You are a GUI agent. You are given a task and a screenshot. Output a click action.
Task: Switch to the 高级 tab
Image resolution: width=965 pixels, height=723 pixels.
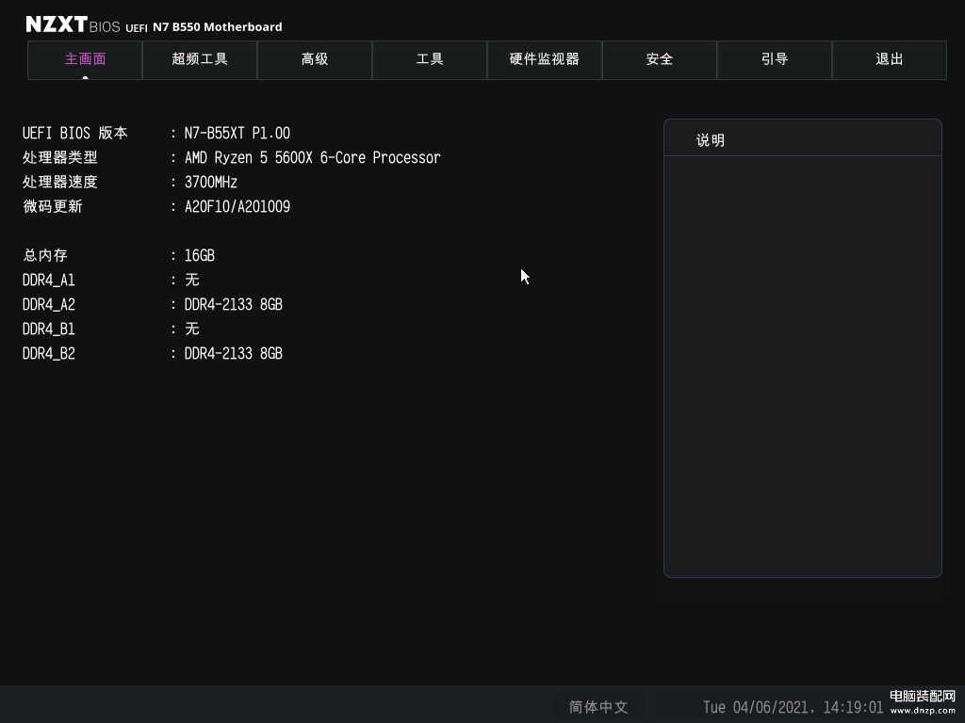(x=315, y=59)
